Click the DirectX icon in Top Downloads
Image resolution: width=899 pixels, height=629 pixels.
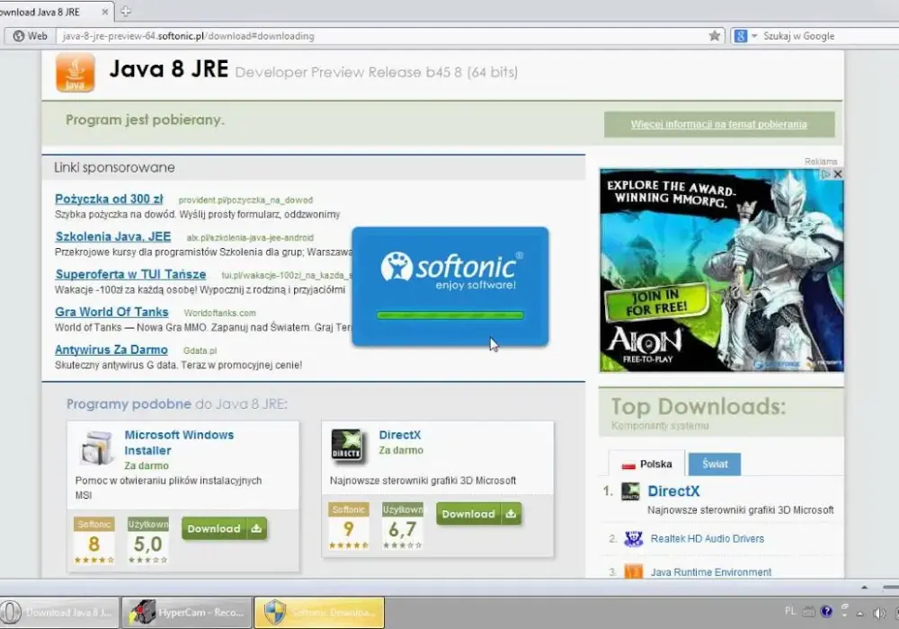(631, 492)
